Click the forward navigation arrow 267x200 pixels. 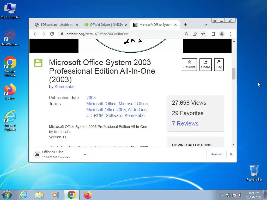(44, 34)
